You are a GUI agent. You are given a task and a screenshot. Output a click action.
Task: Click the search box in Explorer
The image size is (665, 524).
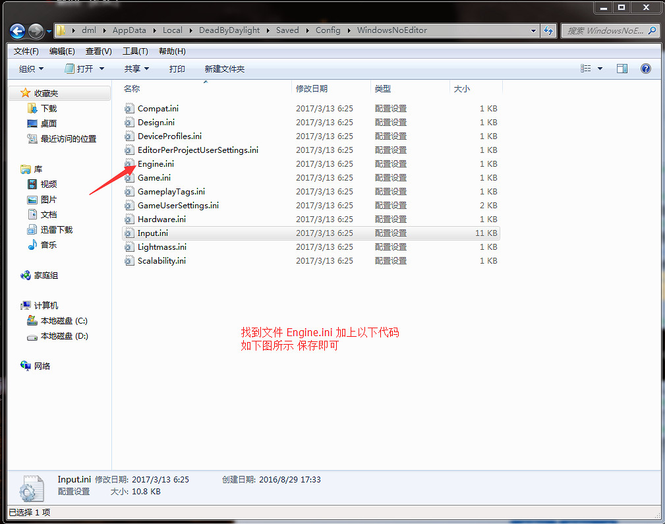coord(606,30)
